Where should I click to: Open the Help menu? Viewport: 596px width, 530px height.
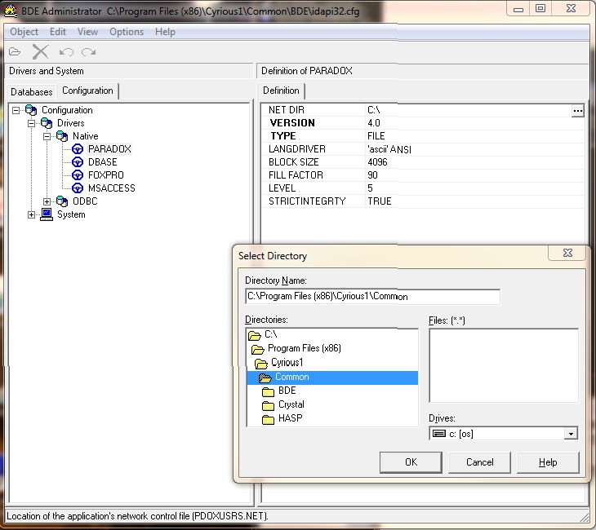click(165, 32)
